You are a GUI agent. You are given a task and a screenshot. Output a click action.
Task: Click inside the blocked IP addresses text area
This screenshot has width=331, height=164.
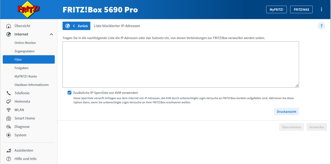tap(180, 64)
